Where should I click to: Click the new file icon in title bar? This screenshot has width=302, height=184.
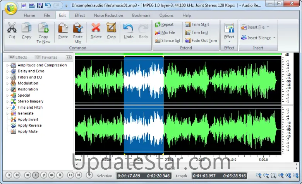click(x=24, y=5)
